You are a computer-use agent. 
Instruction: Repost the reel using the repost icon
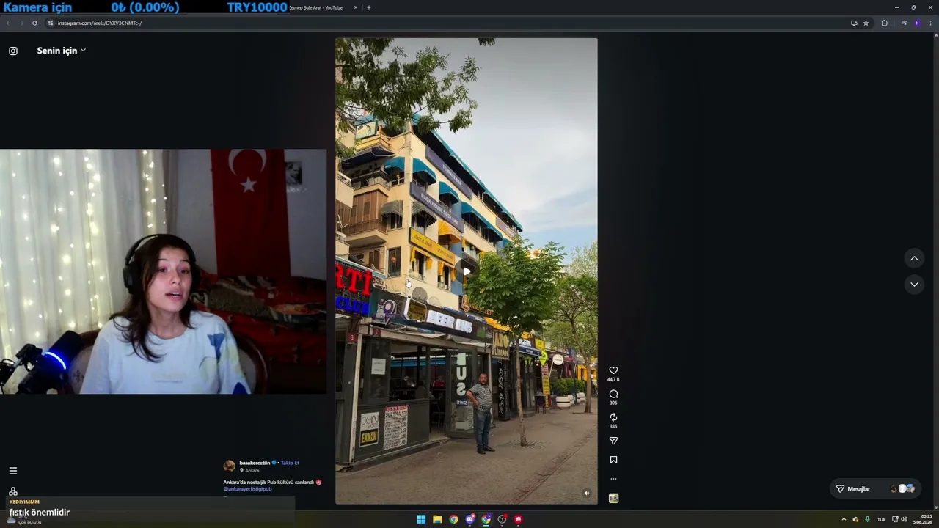(613, 417)
